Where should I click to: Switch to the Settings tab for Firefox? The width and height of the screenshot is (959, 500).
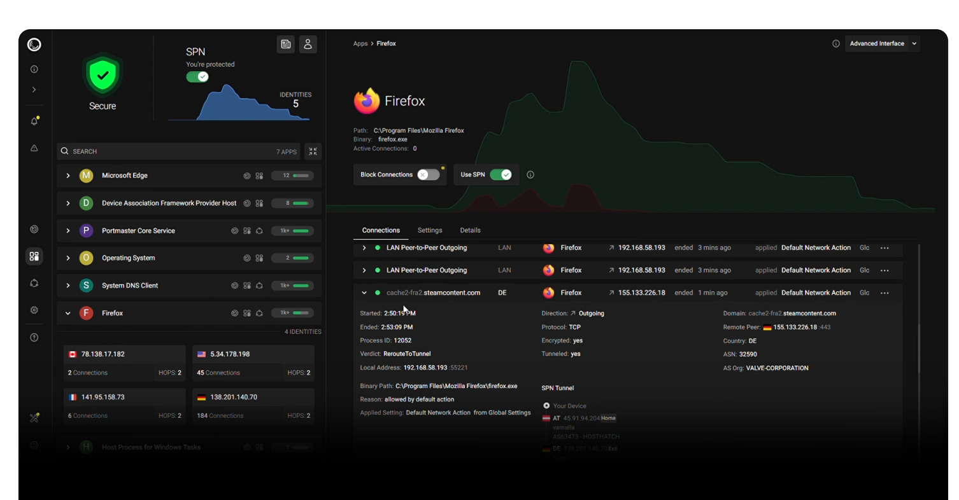pyautogui.click(x=430, y=230)
